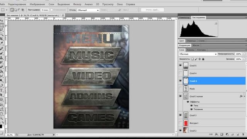The height and width of the screenshot is (139, 247).
Task: Click the histogram cache warning icon
Action: pyautogui.click(x=216, y=23)
